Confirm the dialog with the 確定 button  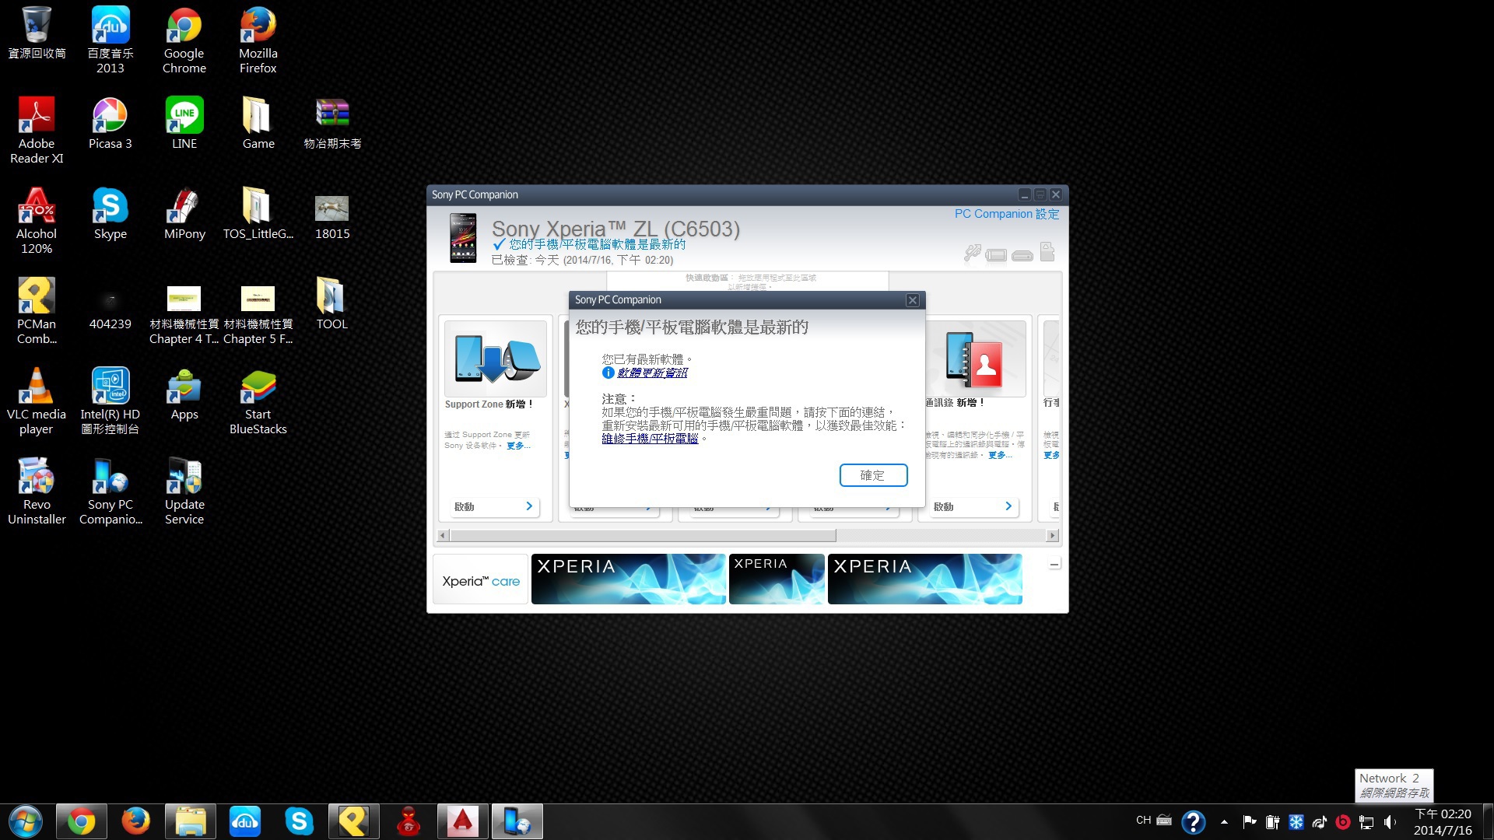tap(873, 475)
